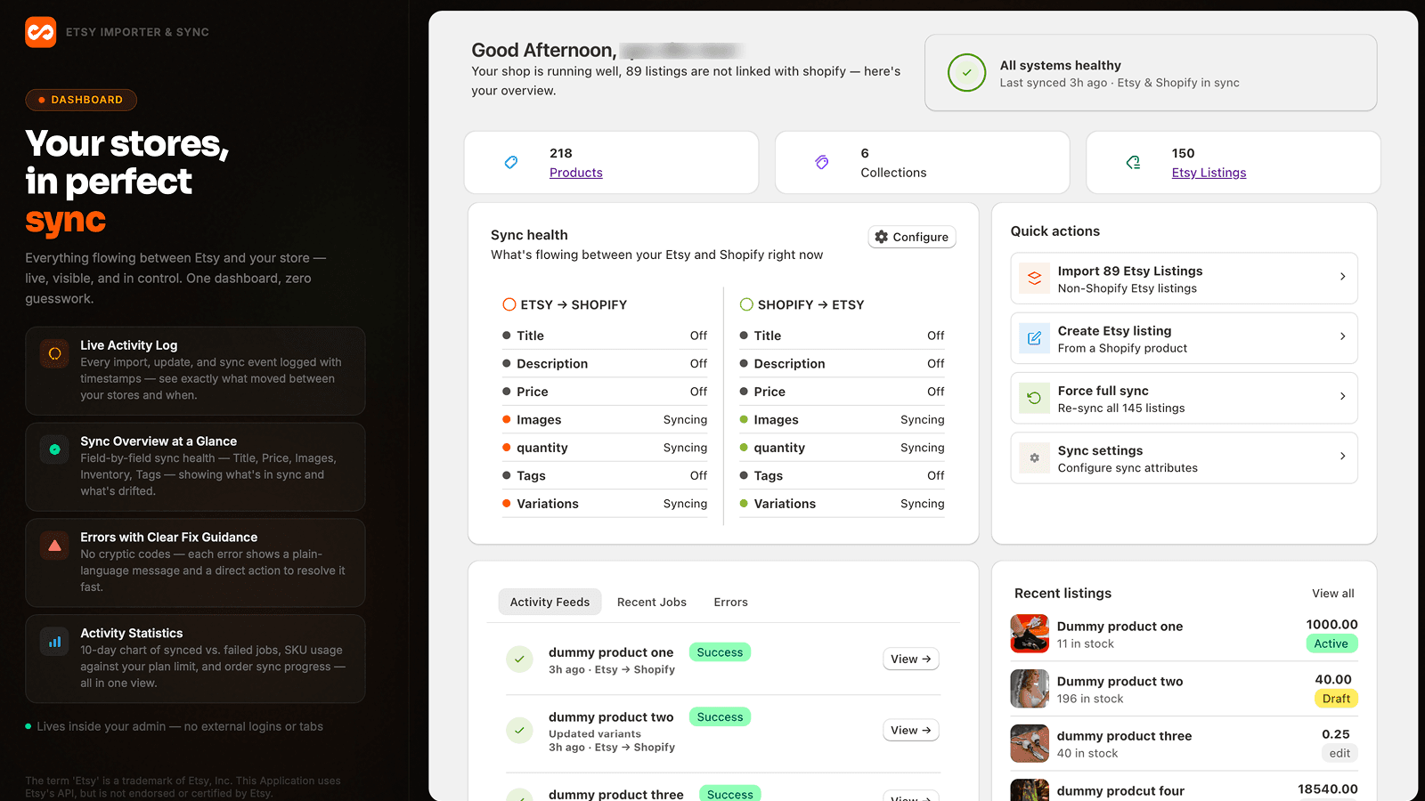Open the Dummy product one thumbnail
Screen dimensions: 1425x801
click(1030, 634)
